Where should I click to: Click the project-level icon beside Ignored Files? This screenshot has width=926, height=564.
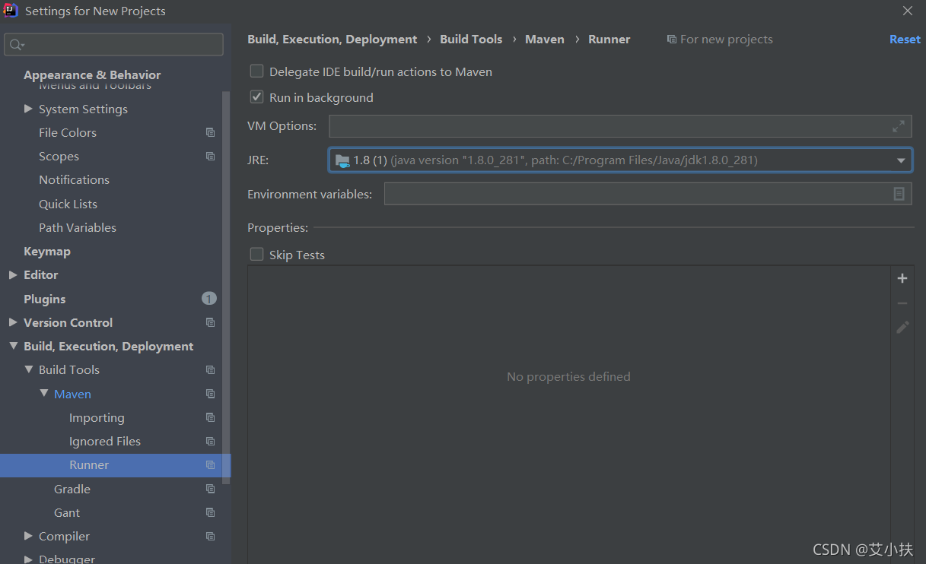(x=211, y=441)
